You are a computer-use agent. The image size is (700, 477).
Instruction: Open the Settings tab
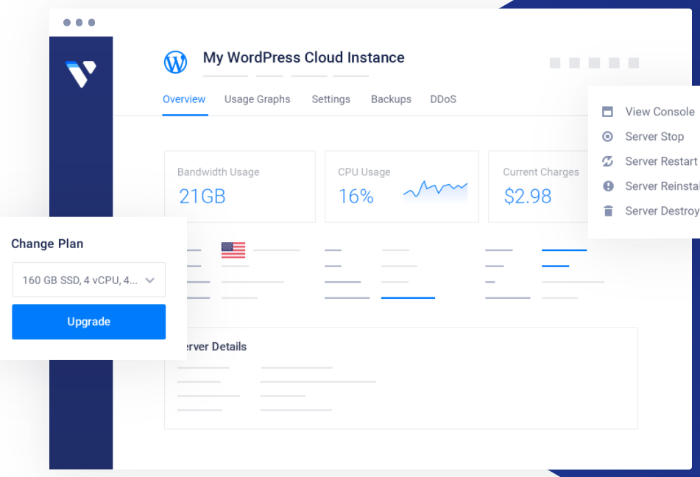point(330,99)
